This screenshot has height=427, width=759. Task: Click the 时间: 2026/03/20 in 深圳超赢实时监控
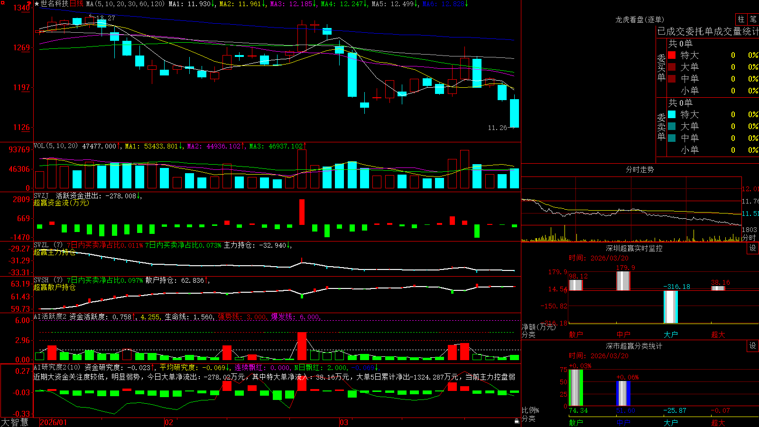[599, 258]
